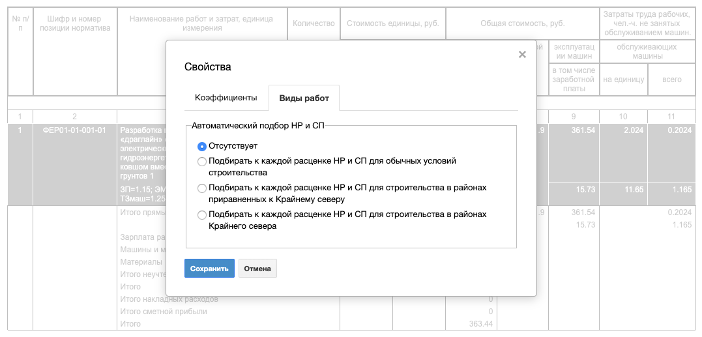Screen dimensions: 702x337
Task: Select the Итого сметной прибыли row label
Action: 164,312
